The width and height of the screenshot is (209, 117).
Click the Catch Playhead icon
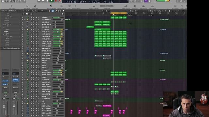[63, 11]
